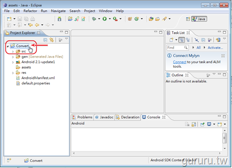The height and width of the screenshot is (168, 232).
Task: Open the Window menu
Action: coord(106,11)
